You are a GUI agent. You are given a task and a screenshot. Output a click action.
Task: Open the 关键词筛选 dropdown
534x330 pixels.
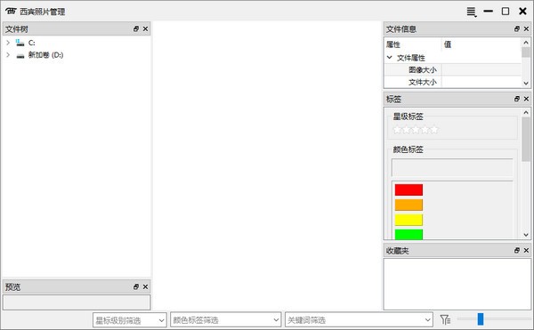[x=359, y=320]
